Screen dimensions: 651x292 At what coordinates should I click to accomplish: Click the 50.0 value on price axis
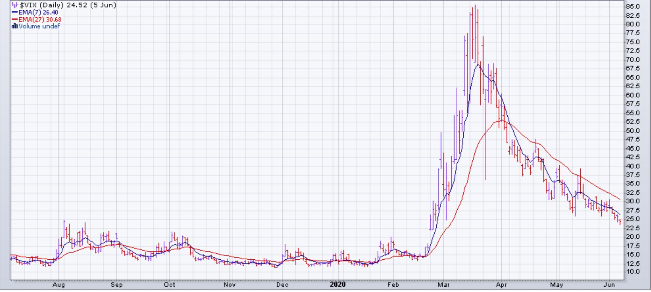point(632,131)
